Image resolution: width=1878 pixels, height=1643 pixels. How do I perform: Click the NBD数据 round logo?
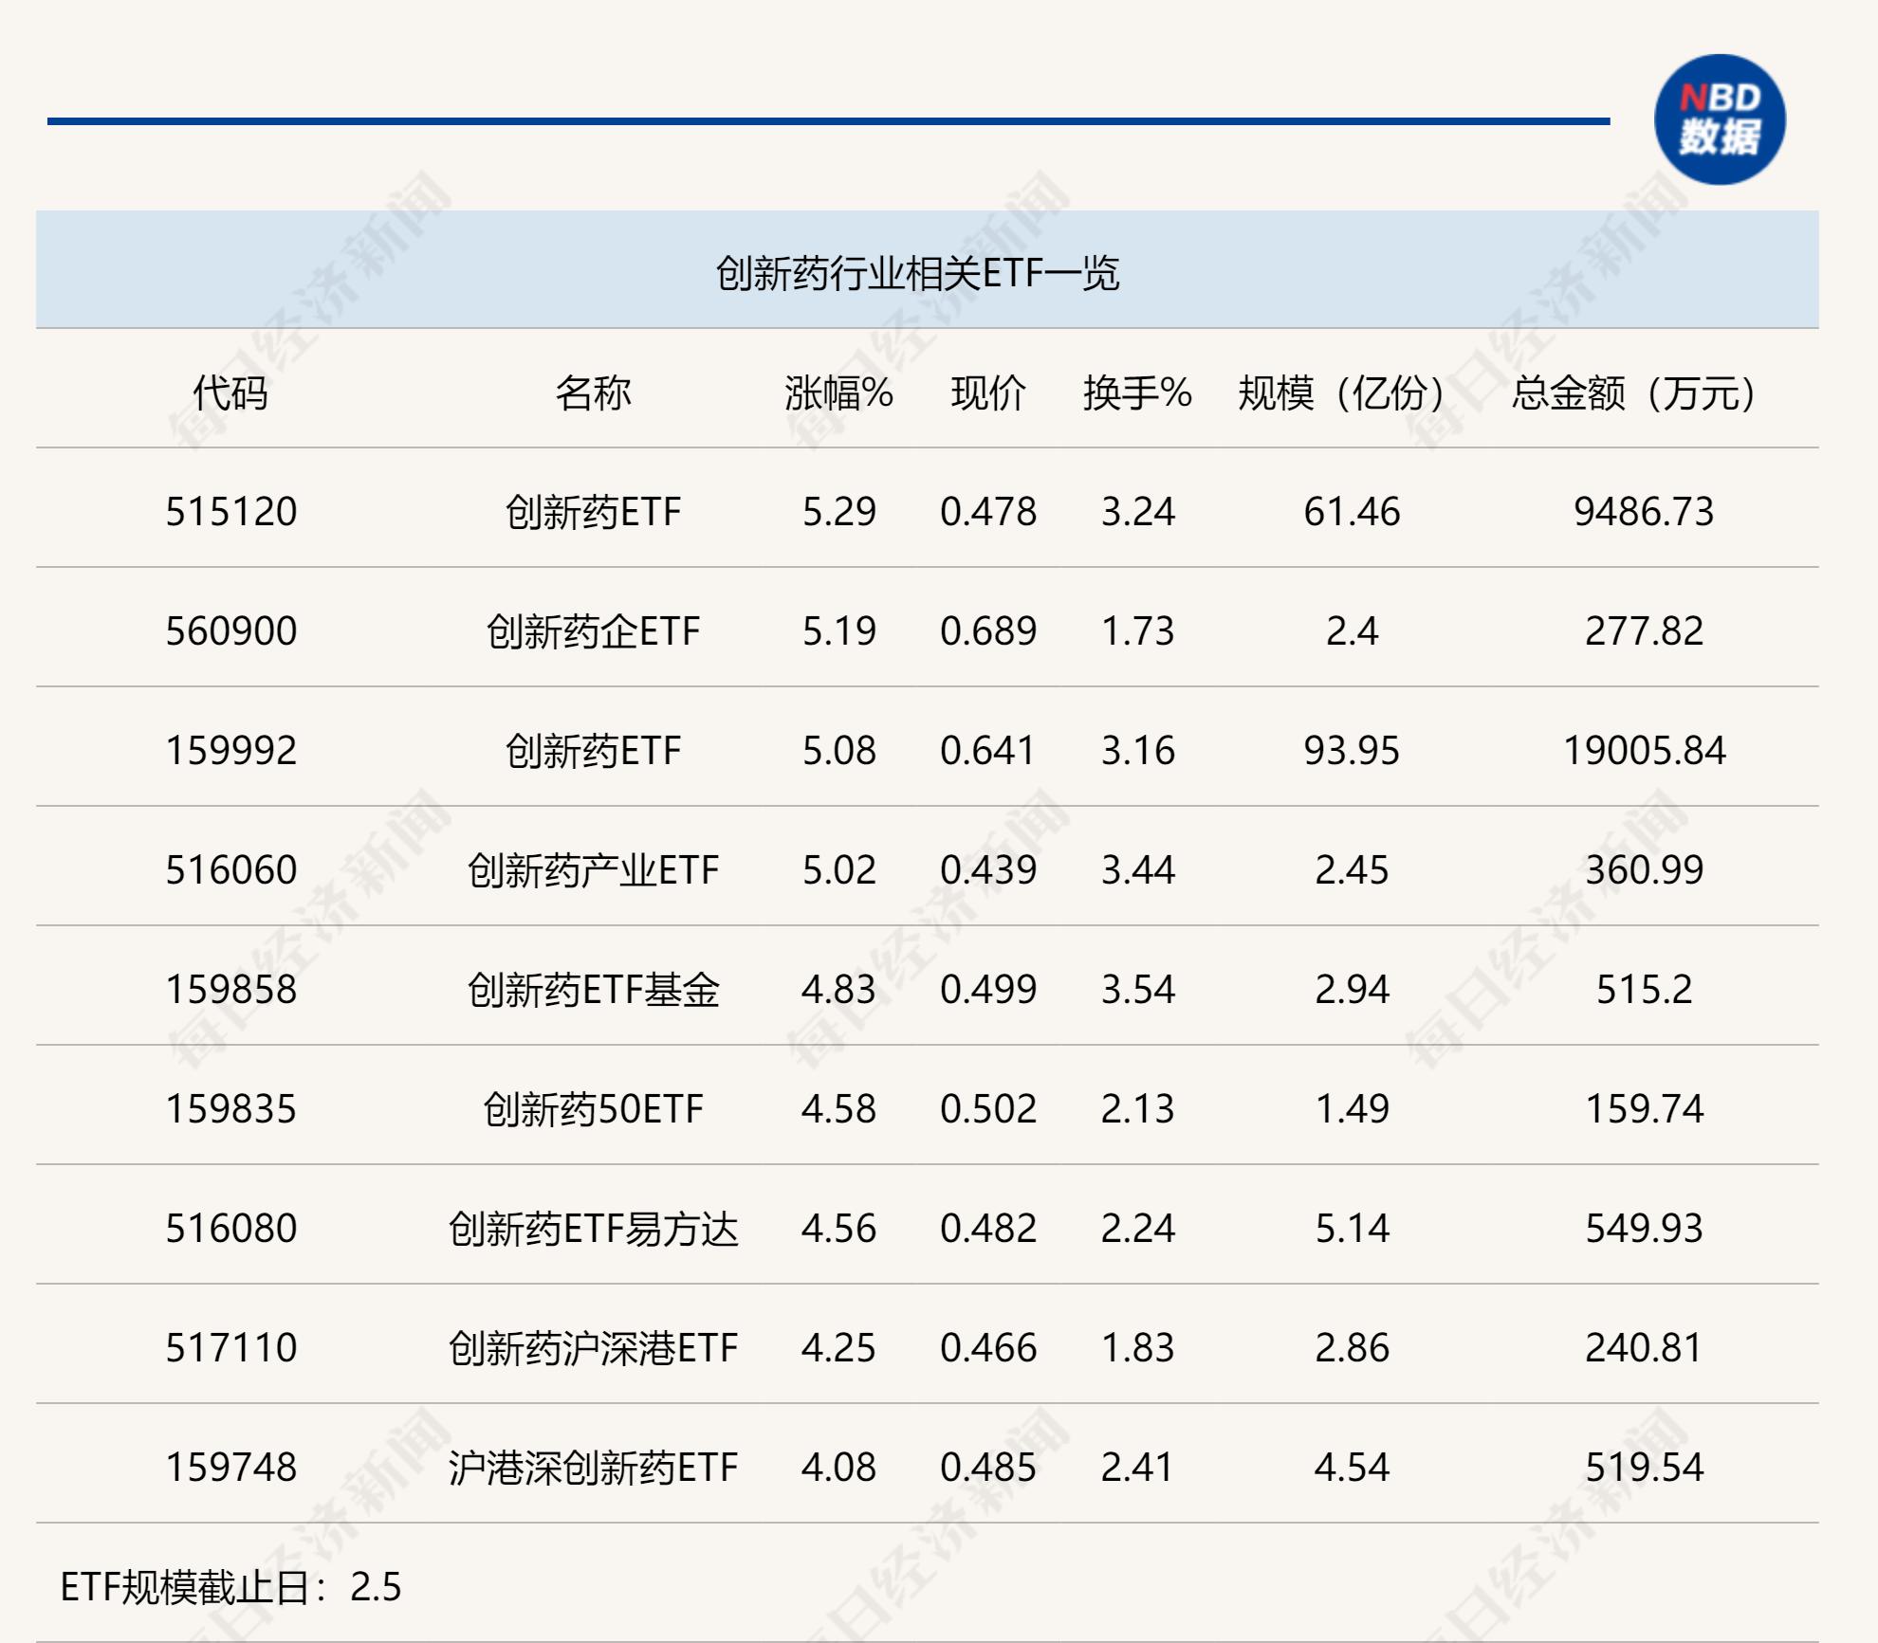click(x=1719, y=119)
